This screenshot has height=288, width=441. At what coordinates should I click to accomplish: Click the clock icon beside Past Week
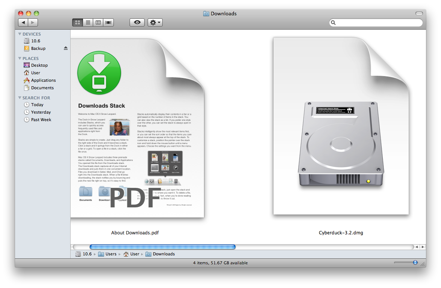coord(26,120)
